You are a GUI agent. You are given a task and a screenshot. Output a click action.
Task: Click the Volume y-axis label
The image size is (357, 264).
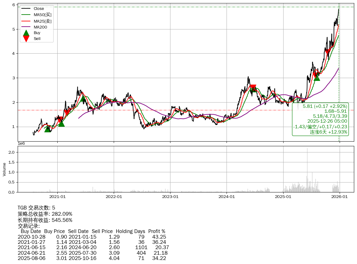click(4, 169)
